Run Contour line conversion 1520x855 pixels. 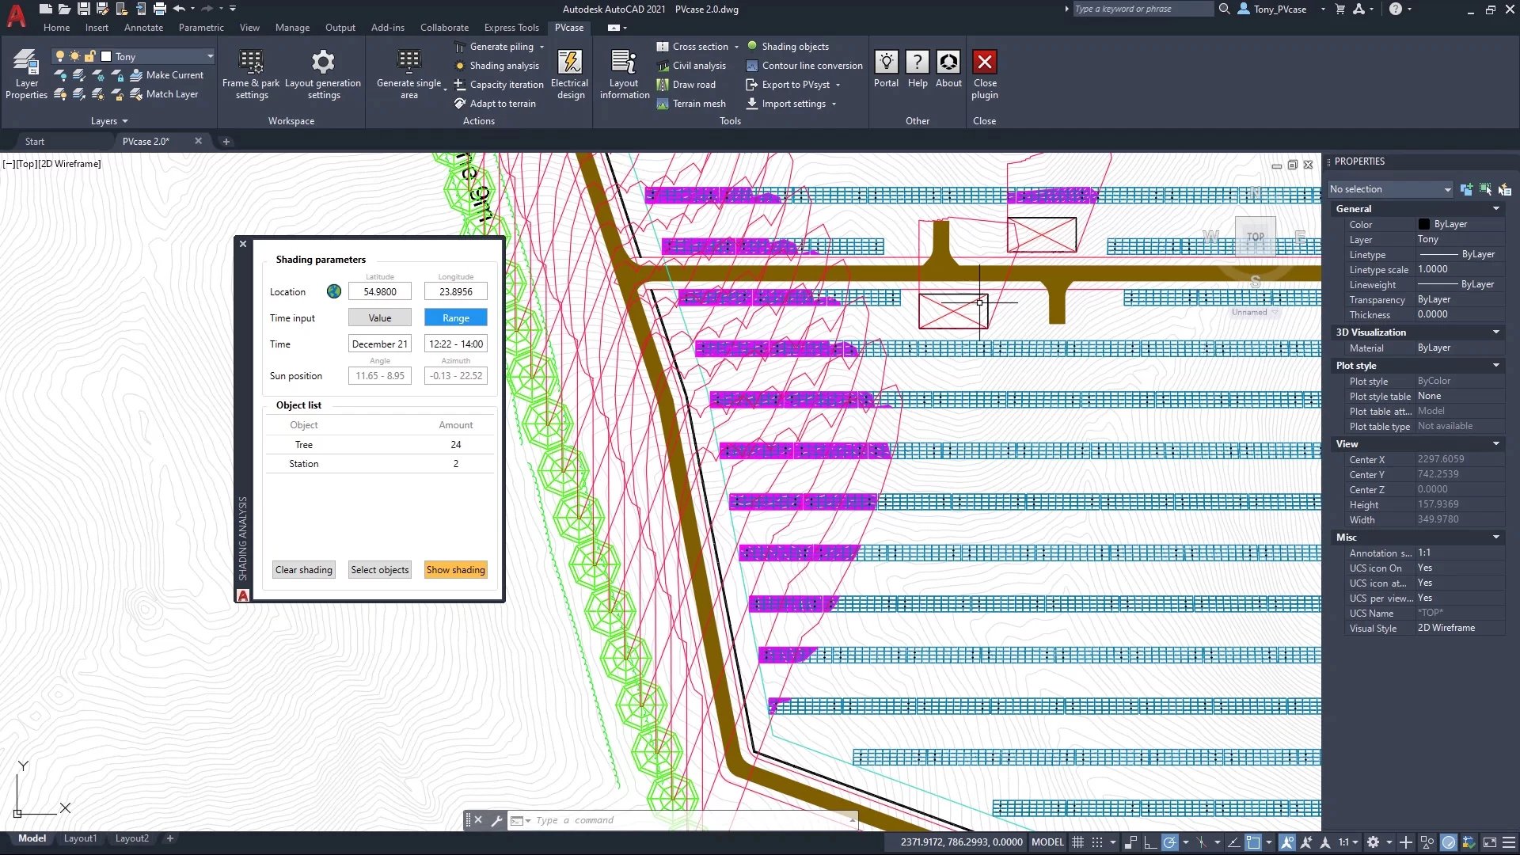pyautogui.click(x=804, y=66)
